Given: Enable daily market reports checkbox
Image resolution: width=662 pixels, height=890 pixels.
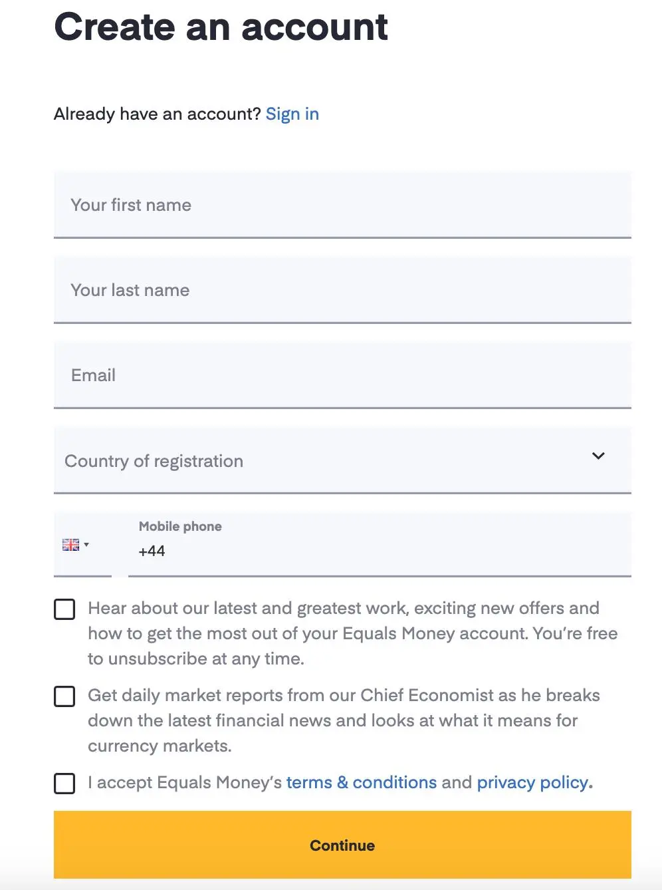Looking at the screenshot, I should [64, 696].
